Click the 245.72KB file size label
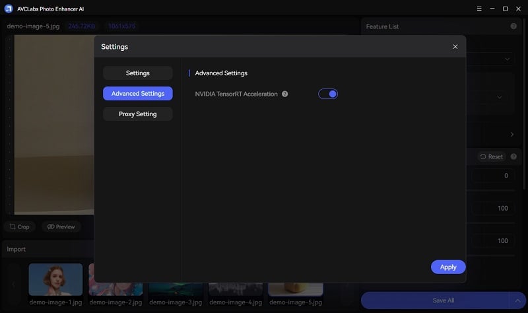The image size is (528, 313). pyautogui.click(x=81, y=26)
